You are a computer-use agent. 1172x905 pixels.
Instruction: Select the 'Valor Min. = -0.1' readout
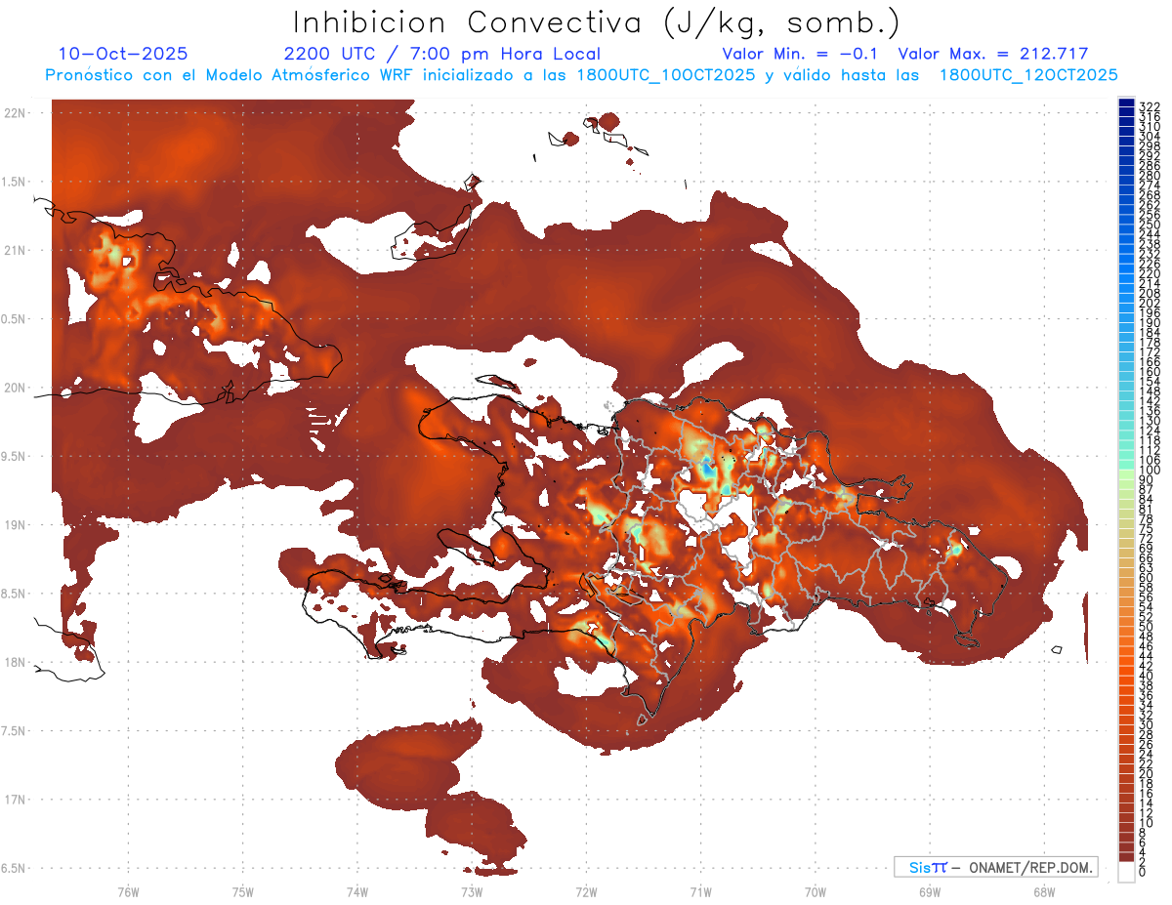tap(799, 54)
